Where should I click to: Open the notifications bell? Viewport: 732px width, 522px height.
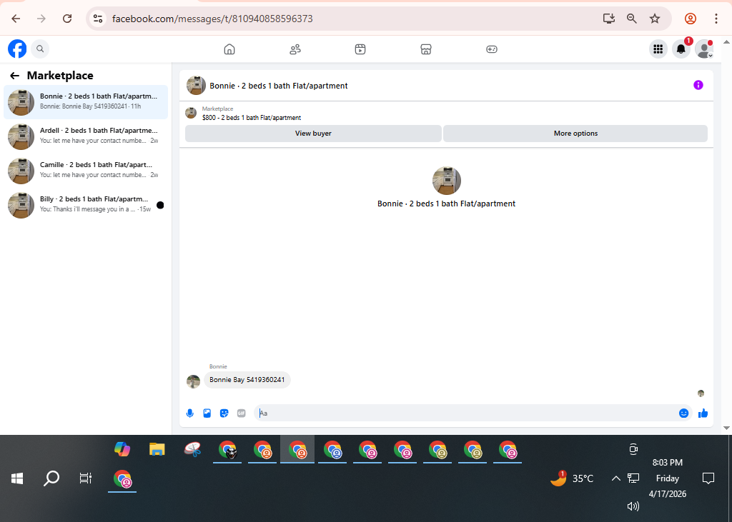coord(681,49)
